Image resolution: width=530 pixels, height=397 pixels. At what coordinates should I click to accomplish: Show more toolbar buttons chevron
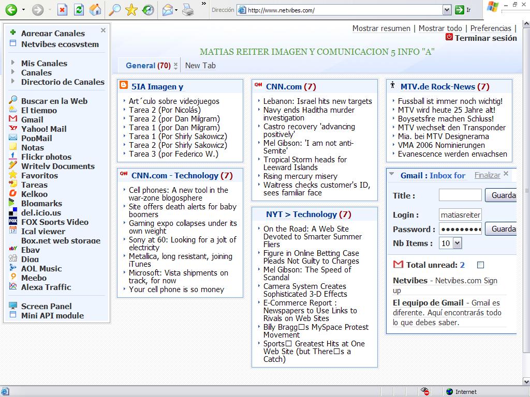point(203,4)
